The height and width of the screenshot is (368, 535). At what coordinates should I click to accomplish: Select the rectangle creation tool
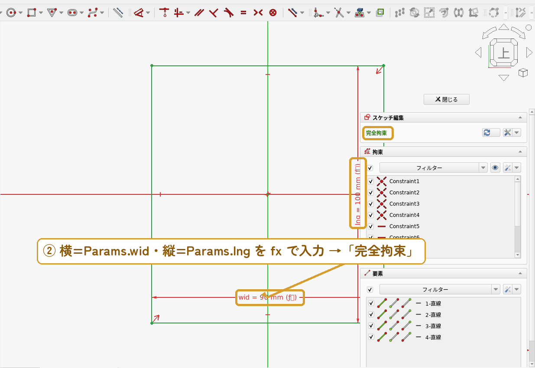[31, 13]
